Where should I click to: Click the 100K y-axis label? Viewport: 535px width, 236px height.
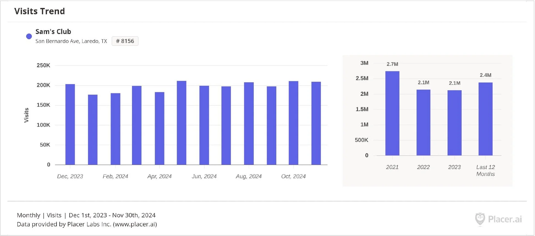coord(43,125)
